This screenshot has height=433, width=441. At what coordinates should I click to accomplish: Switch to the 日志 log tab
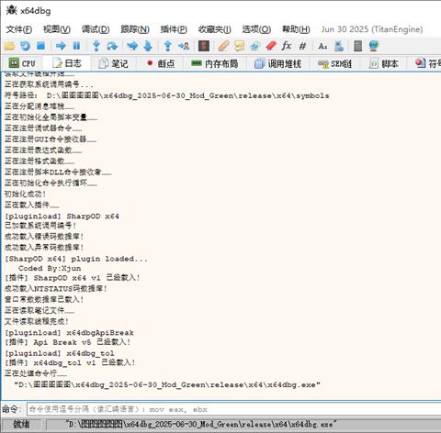pyautogui.click(x=67, y=63)
